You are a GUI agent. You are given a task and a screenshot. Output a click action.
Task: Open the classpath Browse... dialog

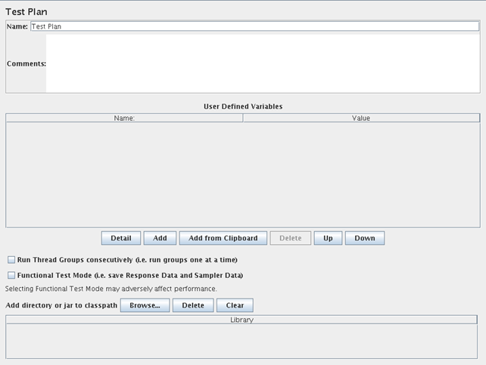click(x=145, y=305)
